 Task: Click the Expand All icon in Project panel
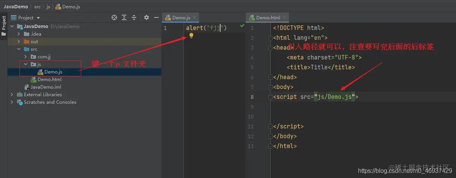click(124, 17)
